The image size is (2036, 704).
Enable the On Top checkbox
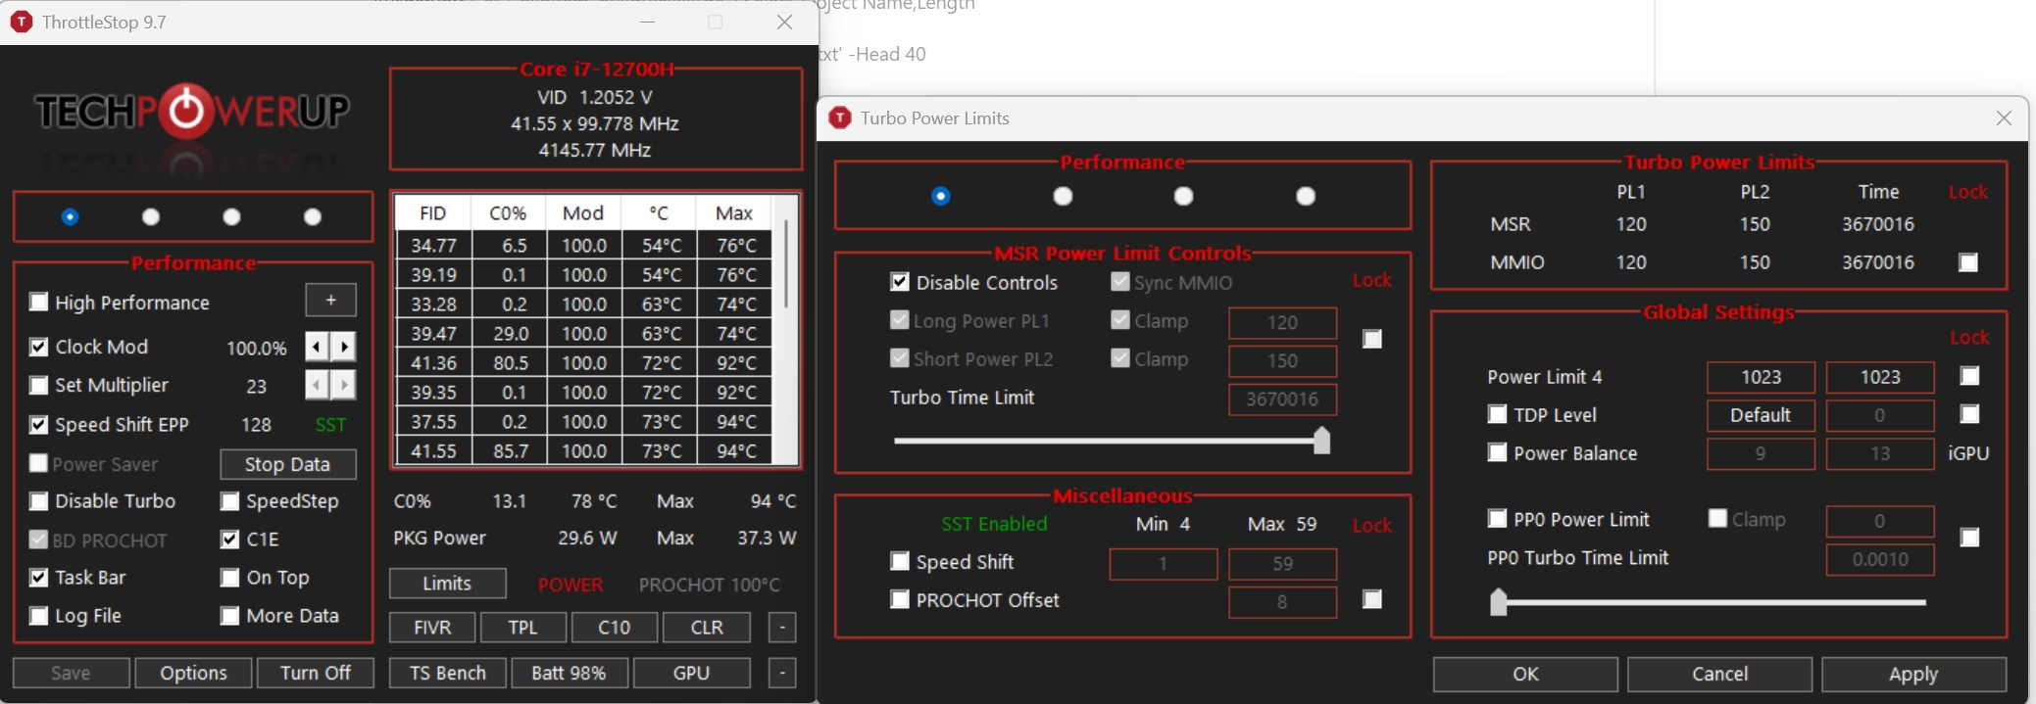229,578
